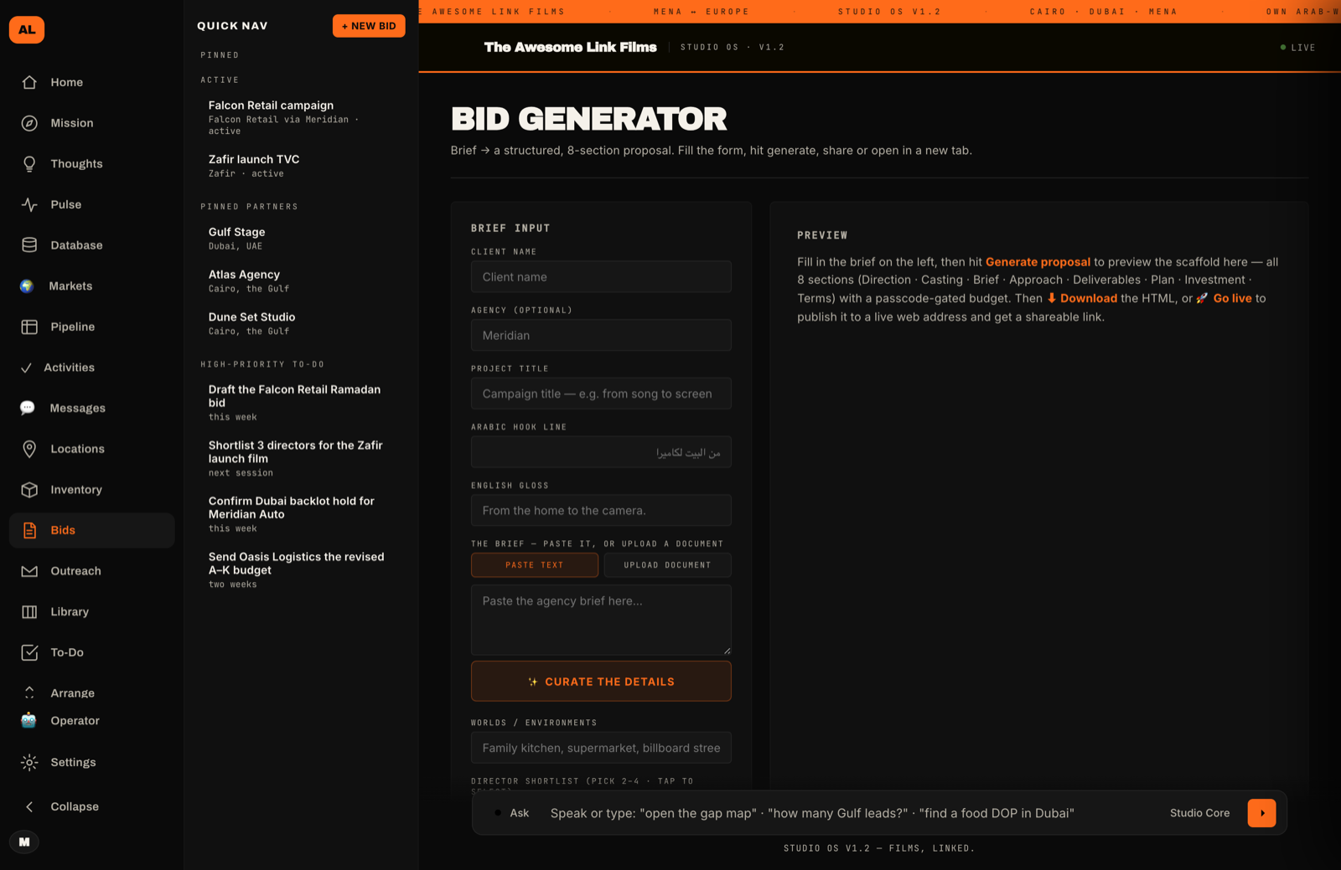Click the agency brief text area
Viewport: 1341px width, 870px height.
[x=601, y=620]
